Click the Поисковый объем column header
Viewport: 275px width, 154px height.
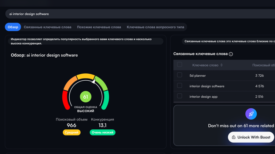[x=263, y=65]
